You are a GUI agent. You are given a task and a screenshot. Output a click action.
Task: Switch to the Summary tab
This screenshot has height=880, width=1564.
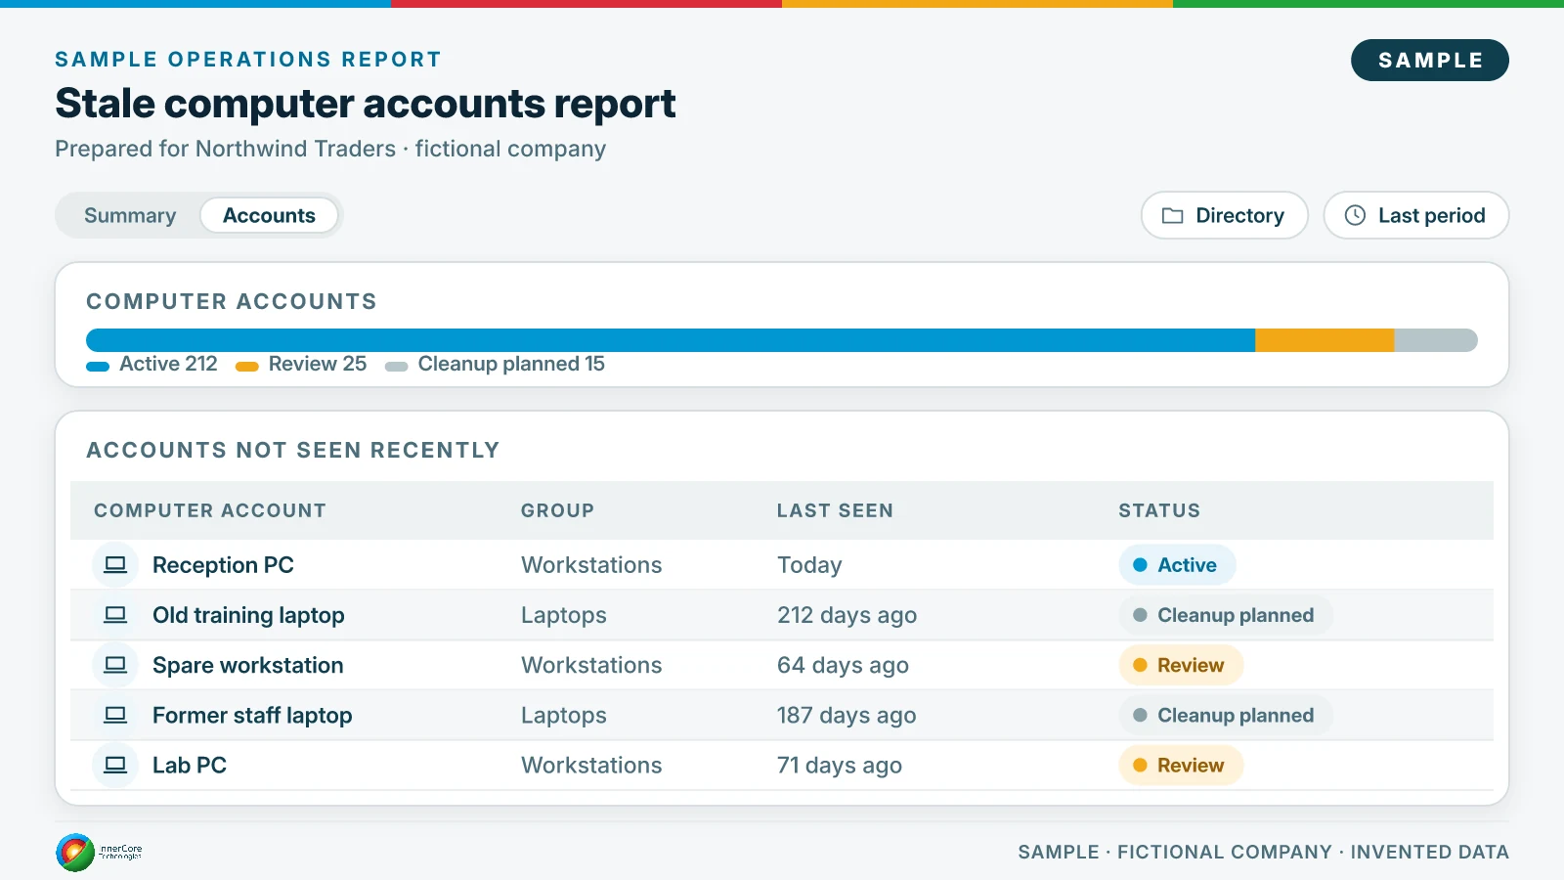pos(130,215)
